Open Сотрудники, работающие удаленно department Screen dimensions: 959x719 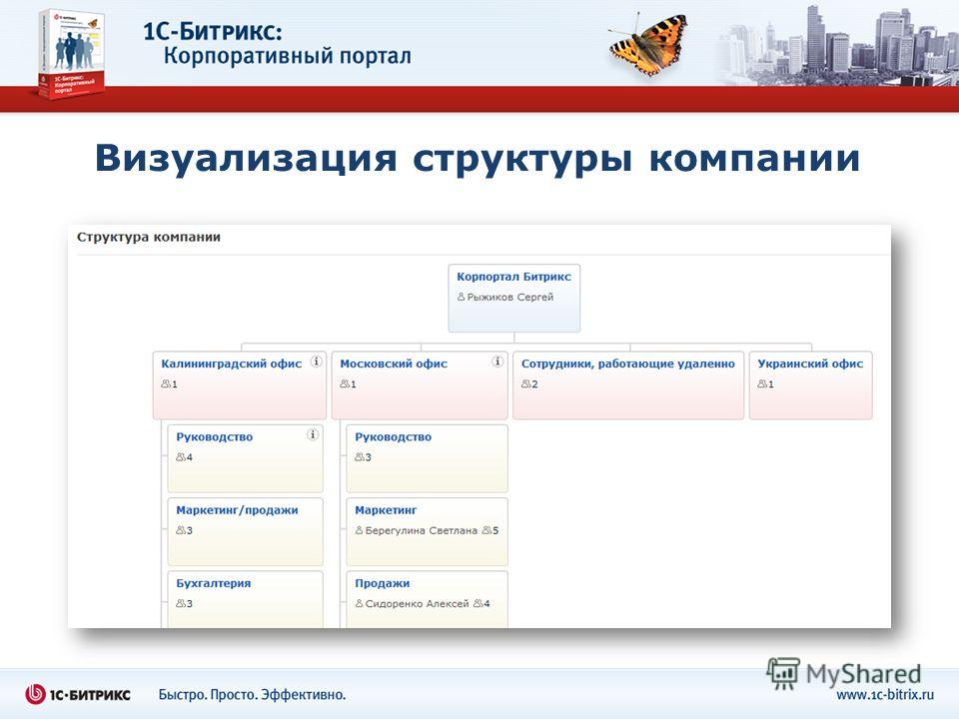(x=627, y=363)
